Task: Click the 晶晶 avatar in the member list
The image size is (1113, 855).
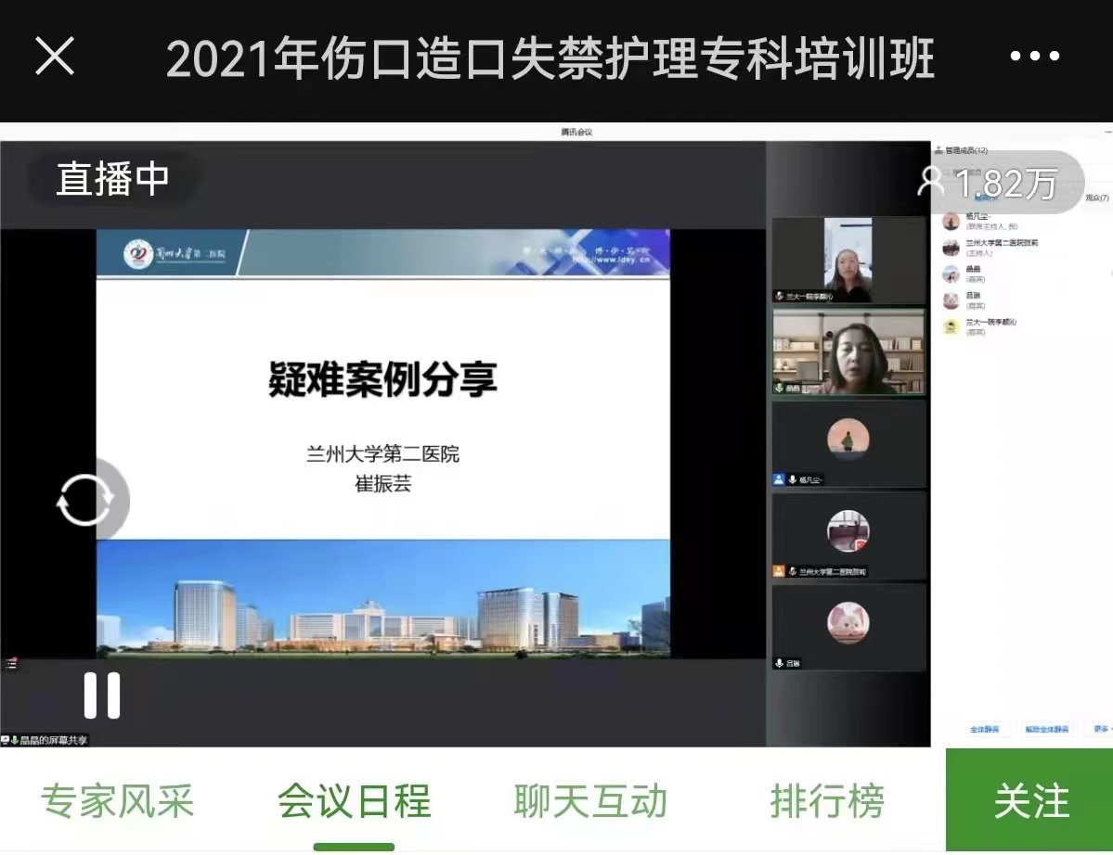Action: click(x=951, y=274)
